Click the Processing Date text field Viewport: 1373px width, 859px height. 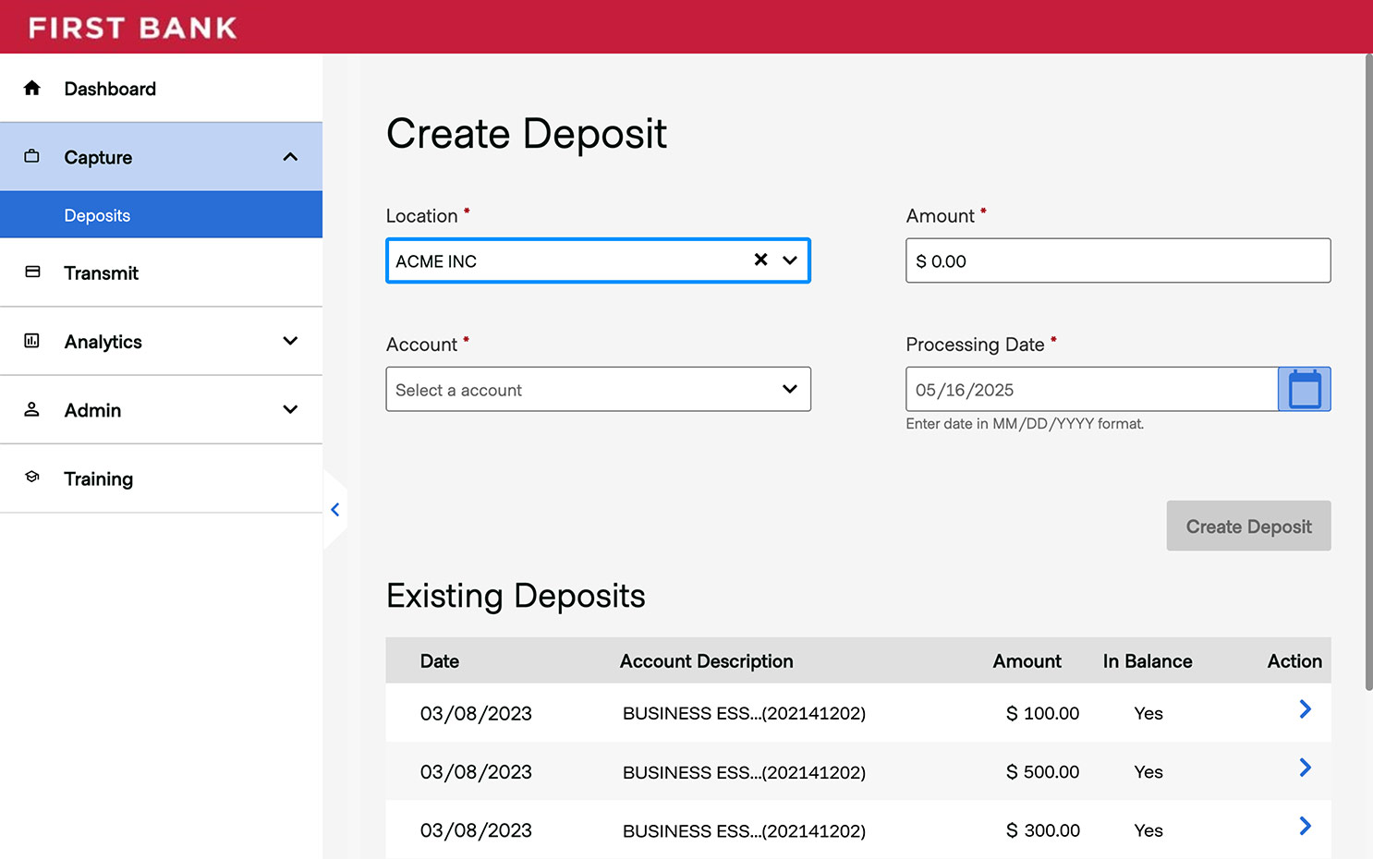tap(1092, 389)
